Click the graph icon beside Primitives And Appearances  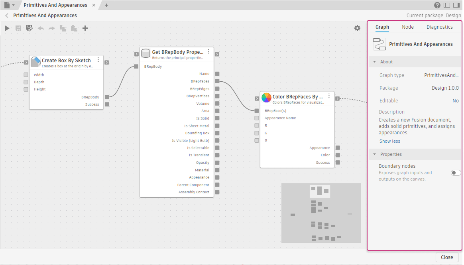point(379,44)
